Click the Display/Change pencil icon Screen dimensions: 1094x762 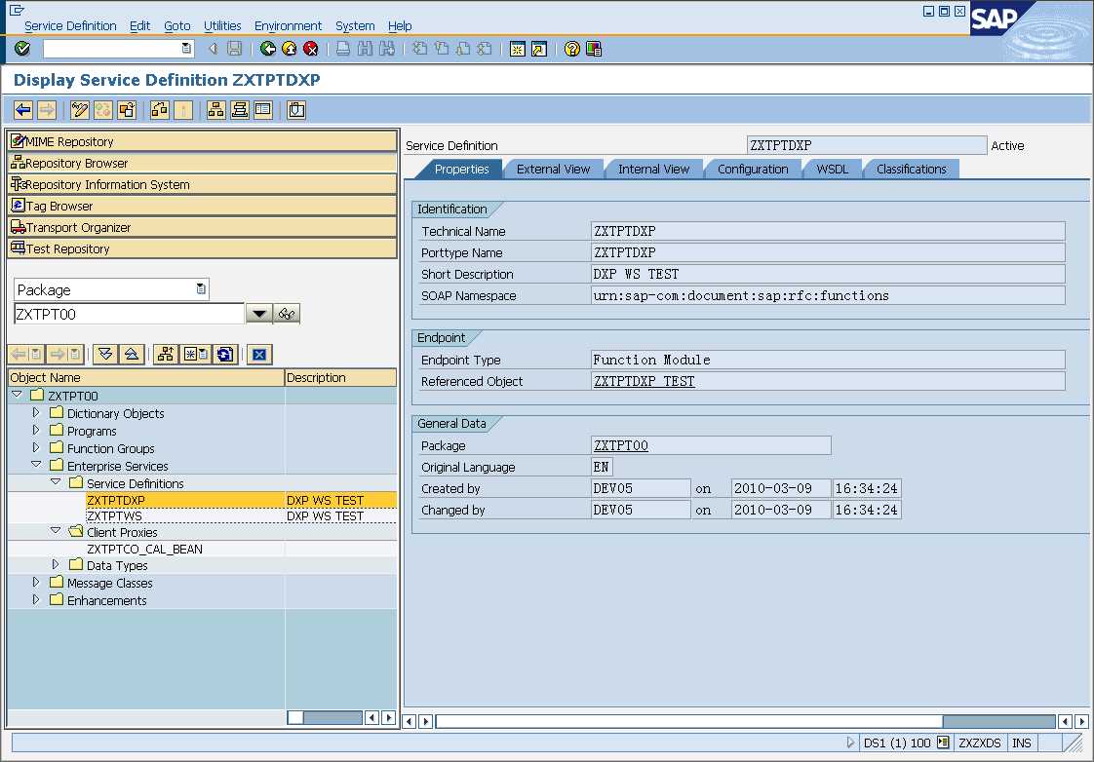click(80, 109)
